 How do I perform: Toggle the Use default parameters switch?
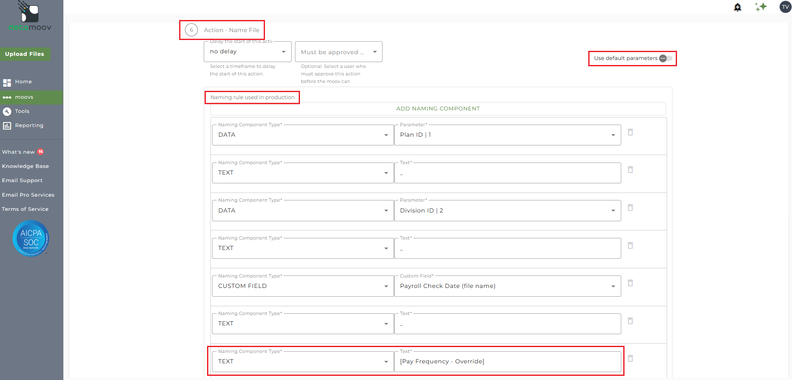click(666, 58)
